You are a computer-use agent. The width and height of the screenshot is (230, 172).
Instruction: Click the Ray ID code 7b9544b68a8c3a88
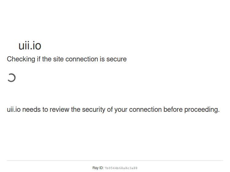(121, 168)
